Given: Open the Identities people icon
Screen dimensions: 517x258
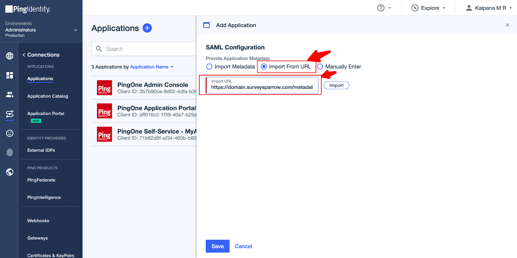Looking at the screenshot, I should coord(10,94).
